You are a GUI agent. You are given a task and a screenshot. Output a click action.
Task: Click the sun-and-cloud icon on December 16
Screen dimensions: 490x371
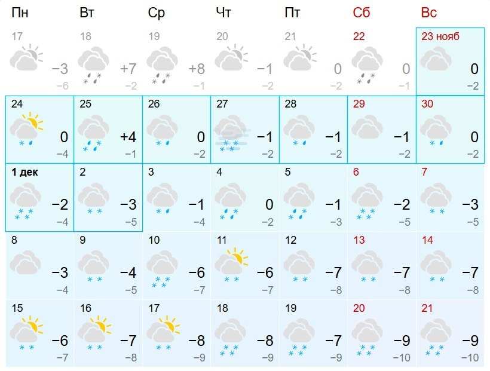(96, 332)
